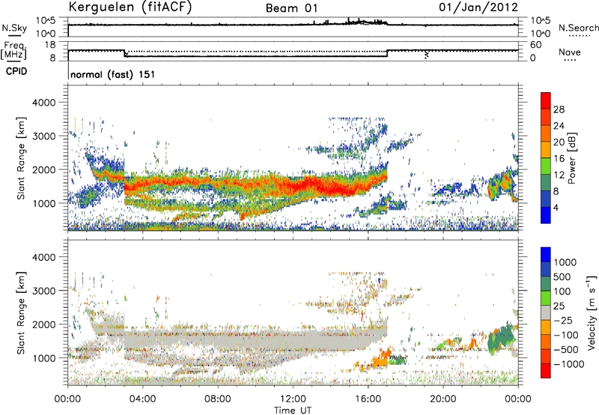Click the 'Kerguelen (fitACF)' title text
Screen dimensions: 599x415
(x=130, y=7)
